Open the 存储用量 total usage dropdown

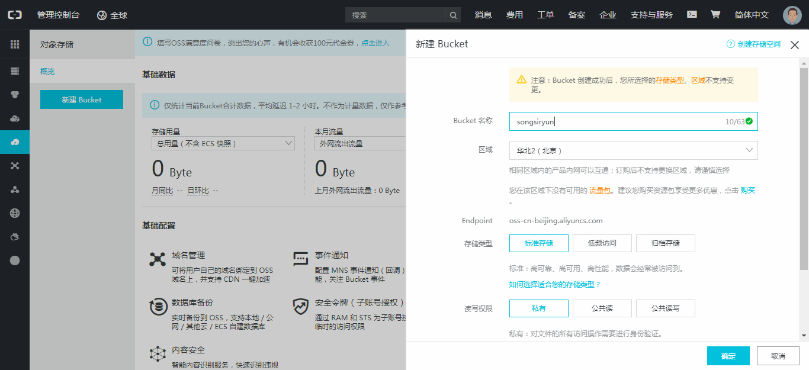click(223, 143)
